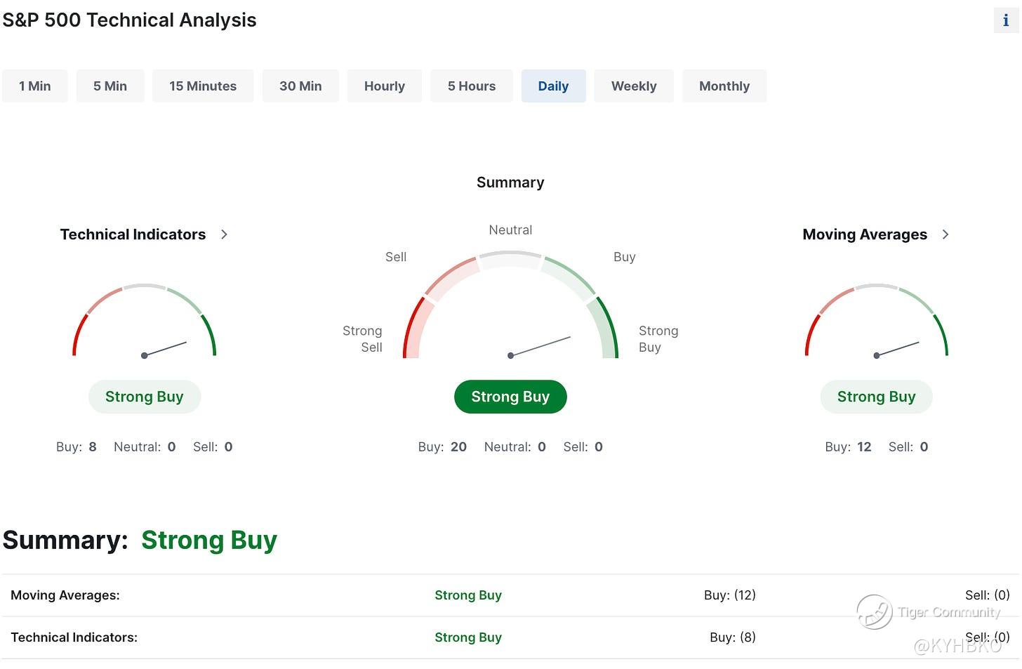
Task: Expand Technical Indicators chevron arrow
Action: (224, 234)
